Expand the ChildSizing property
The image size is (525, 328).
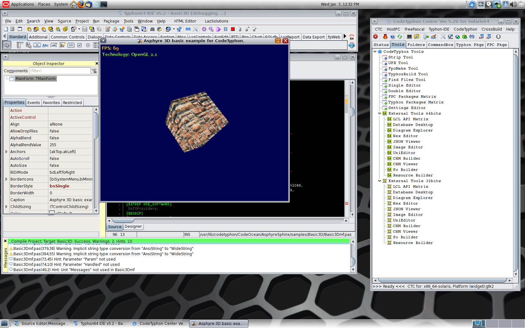6,207
